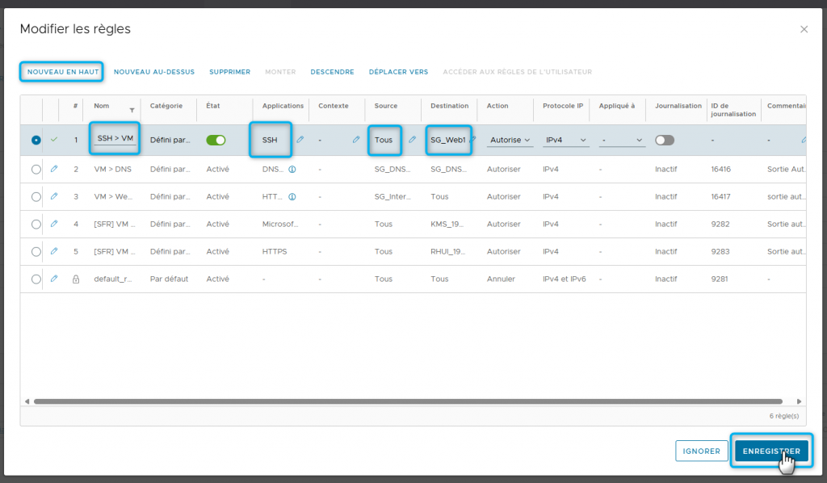Enable the Journalisation toggle for rule 1
827x483 pixels.
665,140
